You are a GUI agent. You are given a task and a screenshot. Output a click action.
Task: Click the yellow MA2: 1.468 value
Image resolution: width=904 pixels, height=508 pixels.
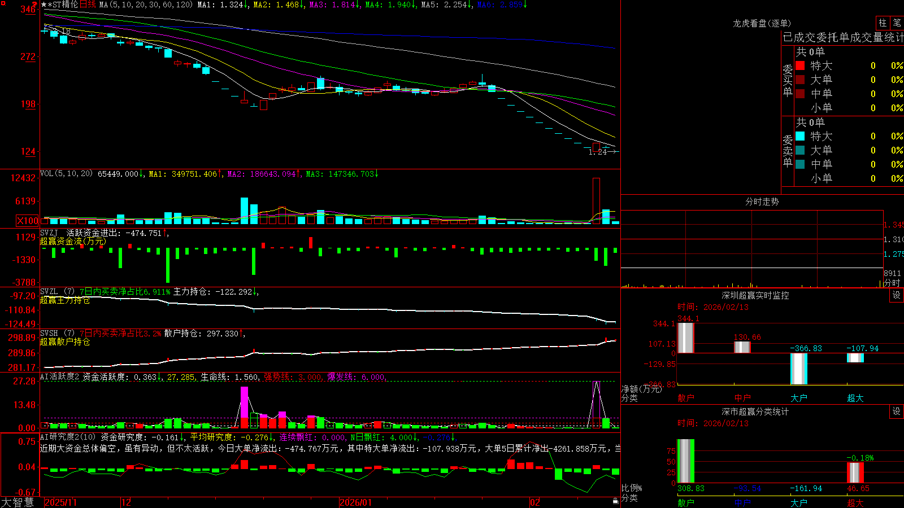pyautogui.click(x=278, y=5)
